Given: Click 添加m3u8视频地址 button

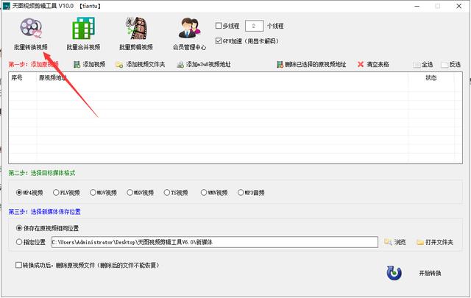Looking at the screenshot, I should (x=204, y=64).
